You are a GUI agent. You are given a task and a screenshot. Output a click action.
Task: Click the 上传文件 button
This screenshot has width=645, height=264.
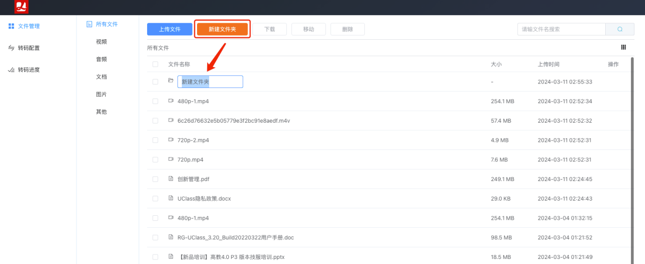[x=170, y=29]
